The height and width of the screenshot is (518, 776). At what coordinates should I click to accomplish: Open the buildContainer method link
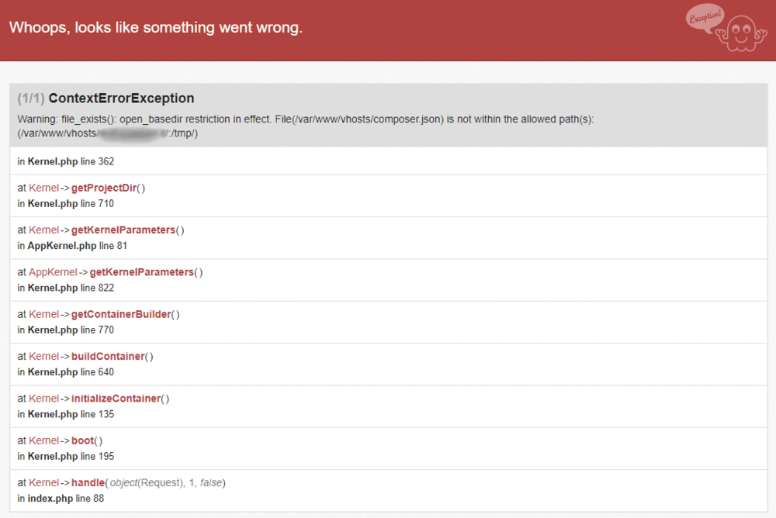click(x=108, y=356)
